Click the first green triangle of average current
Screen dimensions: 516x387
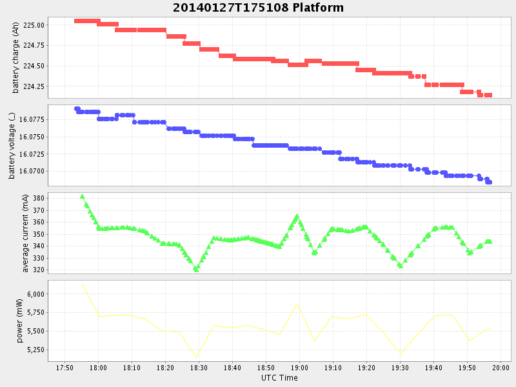click(x=82, y=196)
